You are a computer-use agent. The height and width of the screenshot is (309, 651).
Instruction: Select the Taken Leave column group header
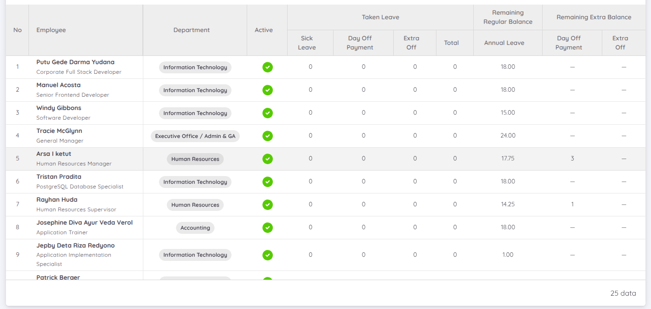point(380,17)
